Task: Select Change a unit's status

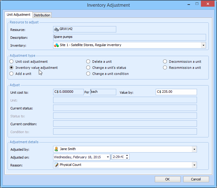Action: (88, 68)
